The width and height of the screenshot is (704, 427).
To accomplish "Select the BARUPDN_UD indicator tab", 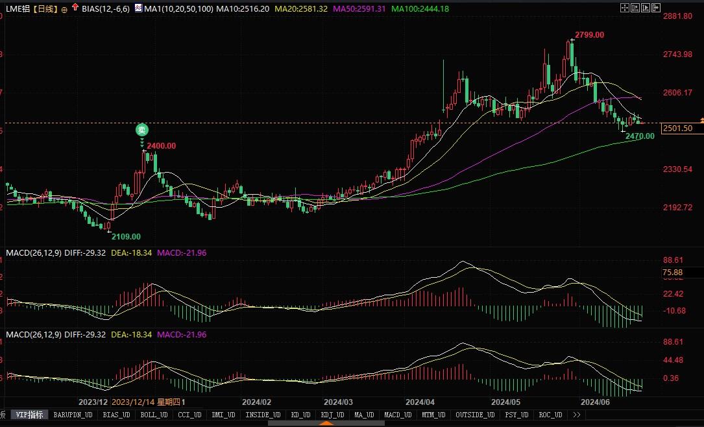I will [x=73, y=415].
